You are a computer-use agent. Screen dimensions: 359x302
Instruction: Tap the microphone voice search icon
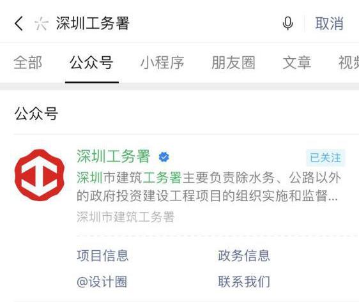click(287, 24)
